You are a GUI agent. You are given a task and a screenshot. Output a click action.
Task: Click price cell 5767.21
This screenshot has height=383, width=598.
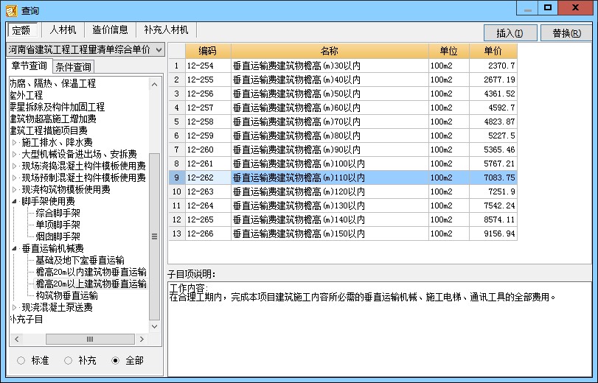point(493,164)
